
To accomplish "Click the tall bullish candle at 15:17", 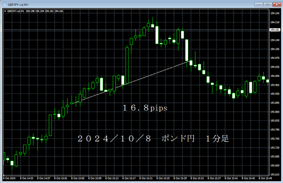I will 127,65.
